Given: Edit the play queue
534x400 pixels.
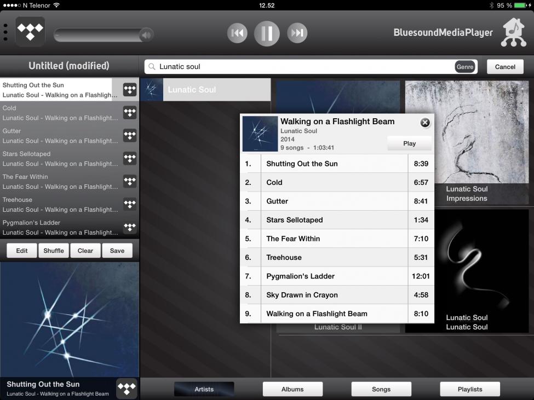Looking at the screenshot, I should pyautogui.click(x=22, y=251).
